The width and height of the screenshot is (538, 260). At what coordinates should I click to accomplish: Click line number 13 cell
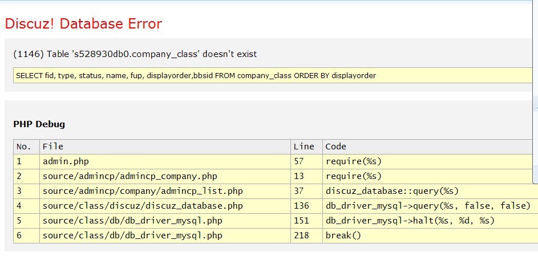[x=306, y=176]
